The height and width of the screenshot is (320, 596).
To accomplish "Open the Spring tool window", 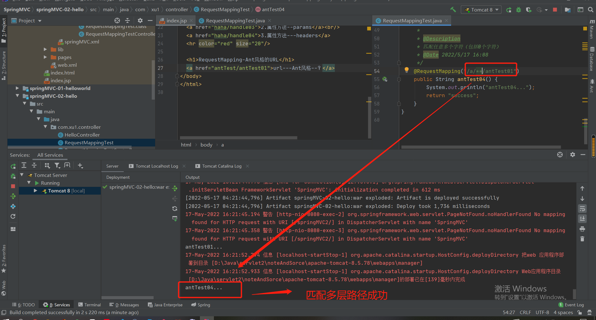I will (201, 305).
